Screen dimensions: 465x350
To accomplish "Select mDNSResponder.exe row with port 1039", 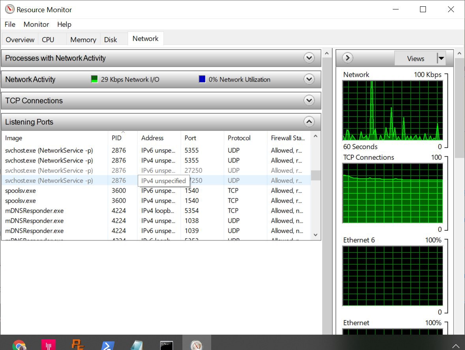I will point(156,231).
